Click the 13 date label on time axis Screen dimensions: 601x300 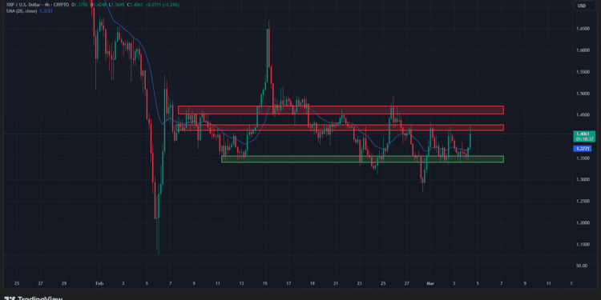(x=241, y=283)
